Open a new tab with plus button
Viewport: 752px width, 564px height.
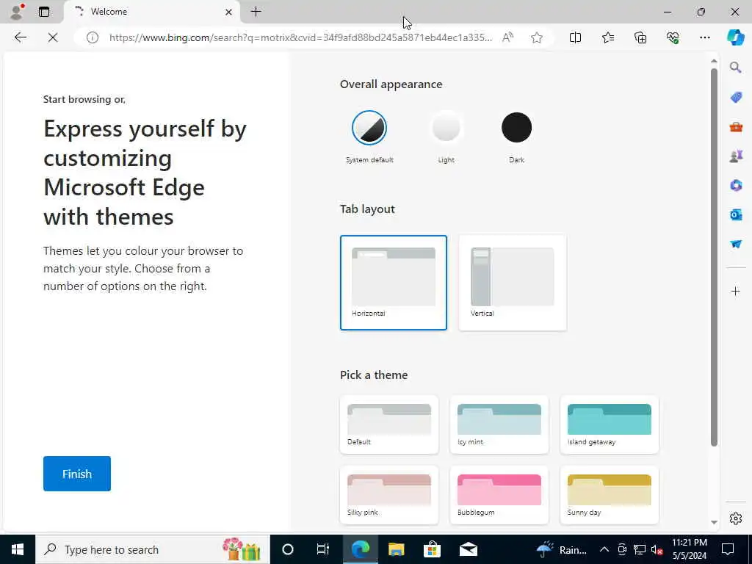click(x=256, y=12)
